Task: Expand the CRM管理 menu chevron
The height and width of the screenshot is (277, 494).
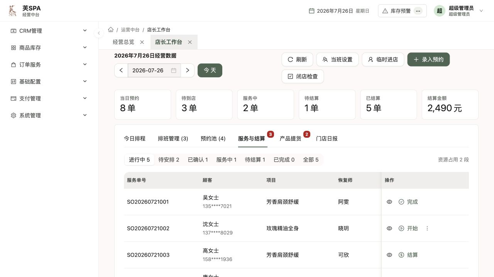Action: point(85,31)
